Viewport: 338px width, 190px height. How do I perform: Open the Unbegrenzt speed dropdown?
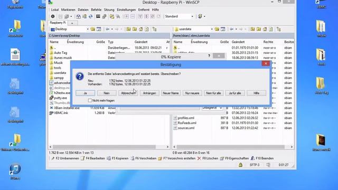tap(212, 108)
